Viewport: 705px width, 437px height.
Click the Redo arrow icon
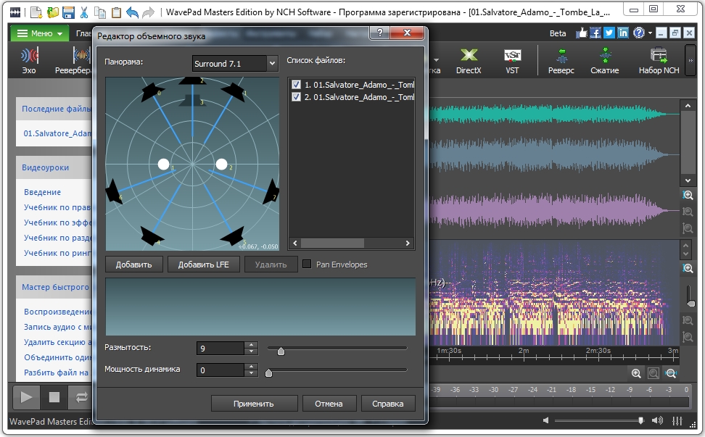coord(148,12)
